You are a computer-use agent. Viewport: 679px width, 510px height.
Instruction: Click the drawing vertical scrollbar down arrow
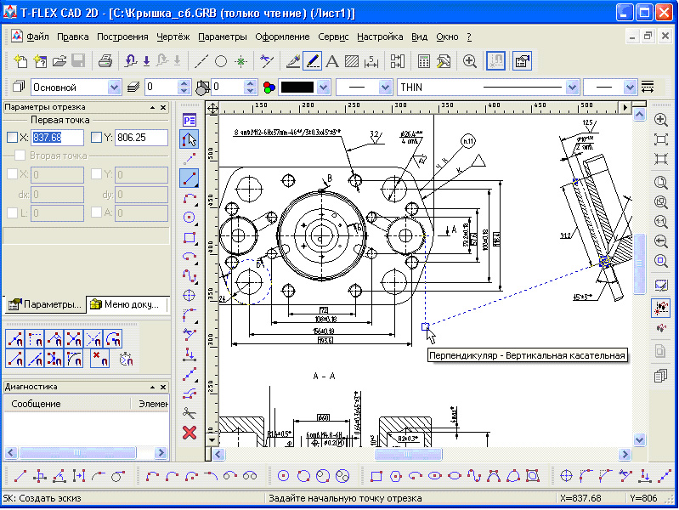[640, 439]
